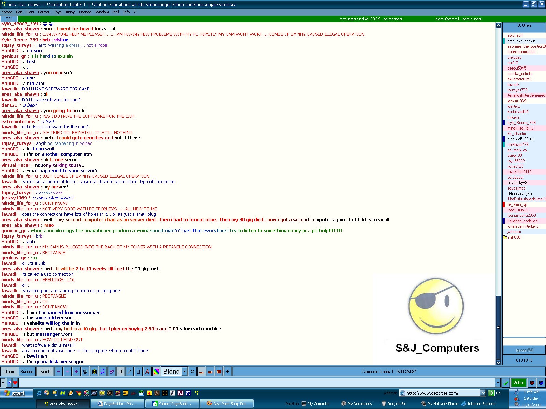
Task: Open the Options menu
Action: tap(85, 12)
